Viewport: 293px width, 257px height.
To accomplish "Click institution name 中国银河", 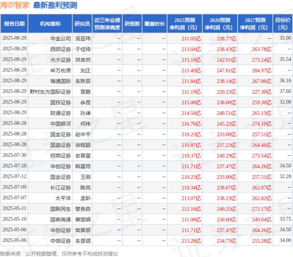I will pos(61,124).
